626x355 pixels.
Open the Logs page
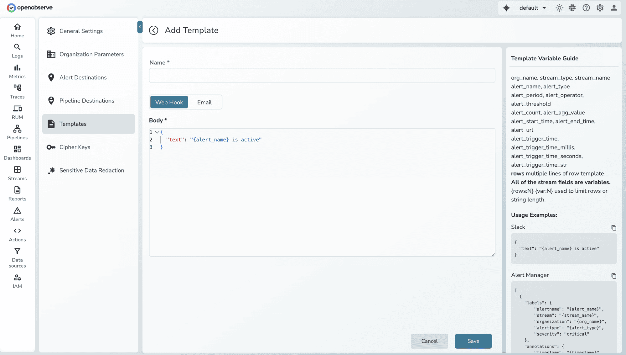(x=17, y=50)
